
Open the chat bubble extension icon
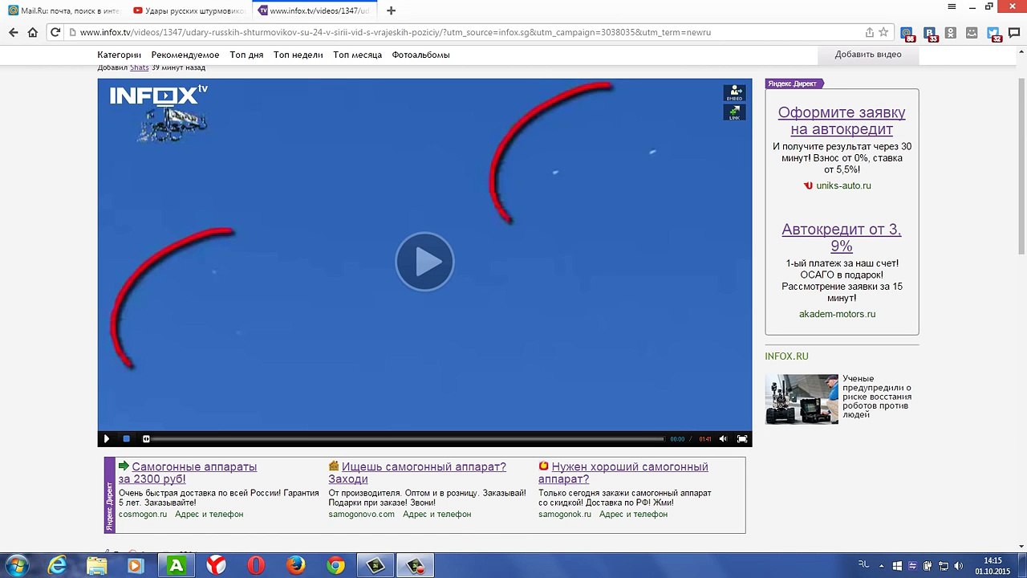coord(1014,33)
